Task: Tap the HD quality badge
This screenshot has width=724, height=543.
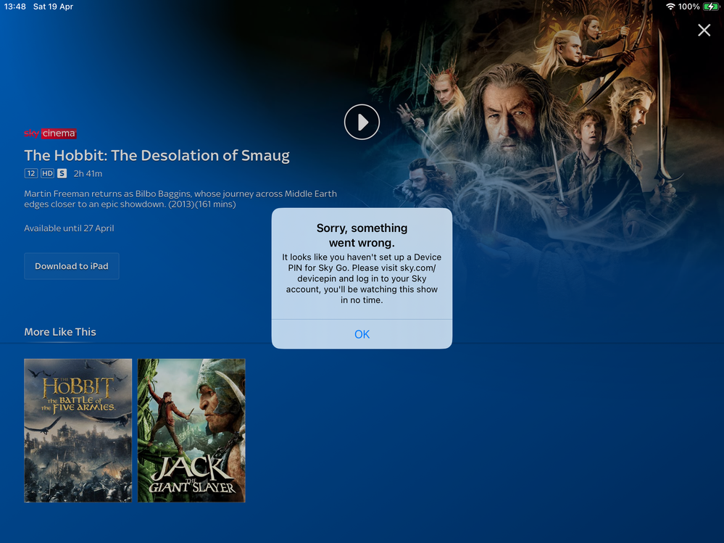Action: click(x=47, y=173)
